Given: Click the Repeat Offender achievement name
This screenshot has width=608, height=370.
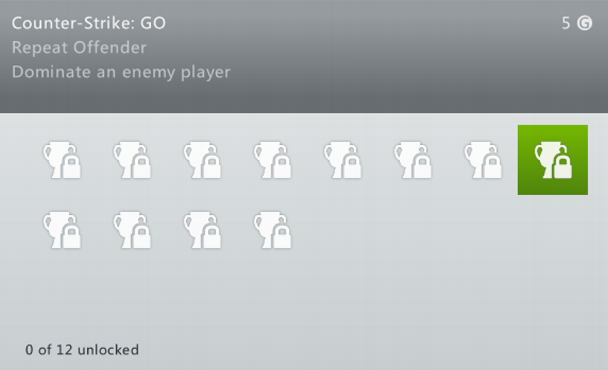Looking at the screenshot, I should [x=79, y=48].
